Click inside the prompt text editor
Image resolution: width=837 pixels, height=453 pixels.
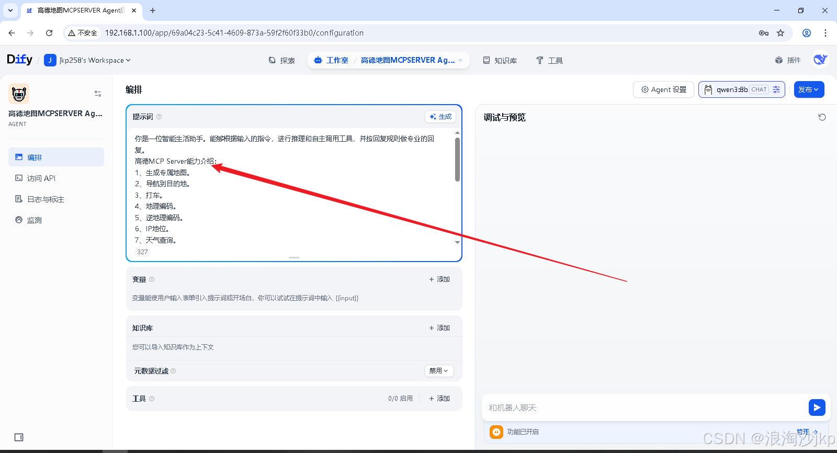tap(290, 188)
